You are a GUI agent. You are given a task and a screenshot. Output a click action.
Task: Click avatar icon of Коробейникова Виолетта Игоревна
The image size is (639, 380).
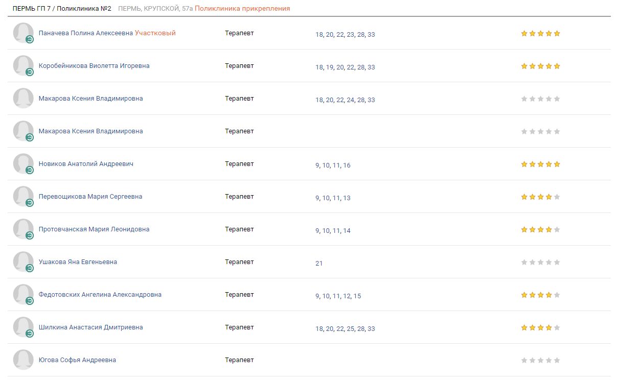(24, 66)
